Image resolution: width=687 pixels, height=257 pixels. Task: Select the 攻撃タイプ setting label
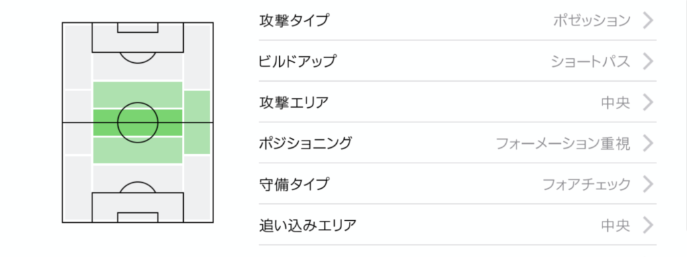point(294,21)
